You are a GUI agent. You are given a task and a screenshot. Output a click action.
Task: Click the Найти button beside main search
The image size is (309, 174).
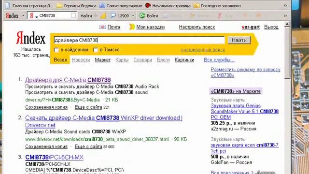click(239, 40)
